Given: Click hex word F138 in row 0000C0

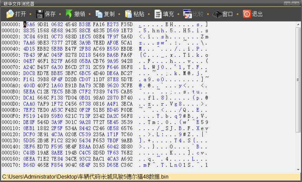Looking at the screenshot, I should (57, 98).
